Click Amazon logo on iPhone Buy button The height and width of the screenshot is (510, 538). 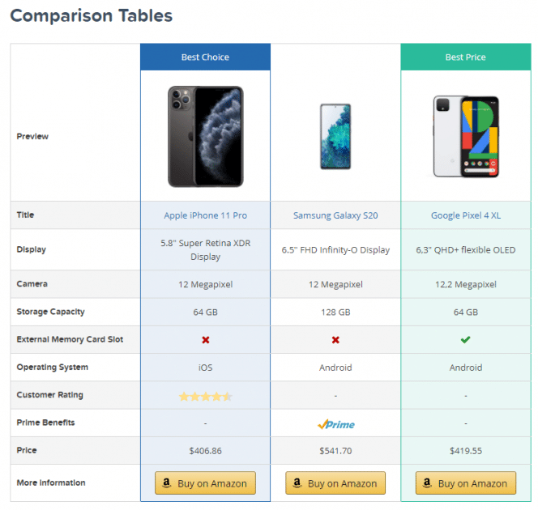pos(166,482)
